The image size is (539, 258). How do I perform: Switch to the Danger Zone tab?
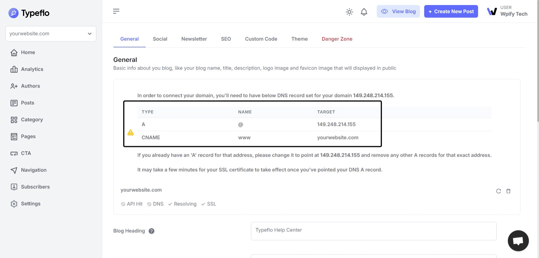click(x=337, y=39)
